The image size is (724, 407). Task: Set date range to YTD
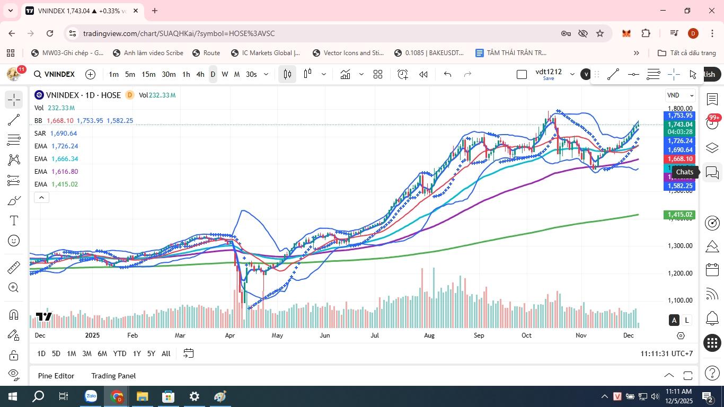[120, 353]
